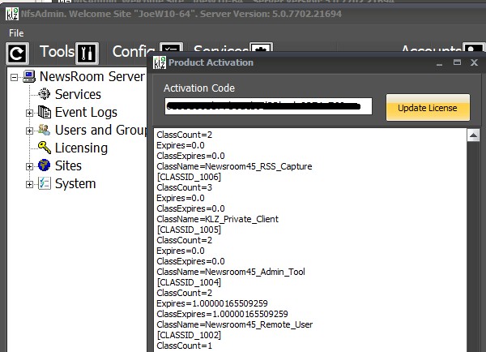Click the Sites globe icon

[x=44, y=165]
